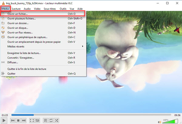Skip to the next media track
This screenshot has height=124, width=182.
click(24, 121)
